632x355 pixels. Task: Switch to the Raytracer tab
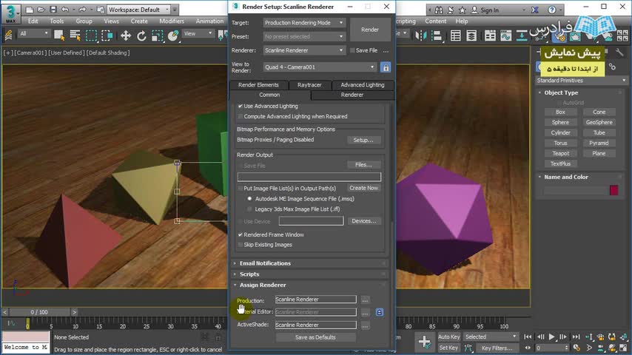(x=309, y=85)
